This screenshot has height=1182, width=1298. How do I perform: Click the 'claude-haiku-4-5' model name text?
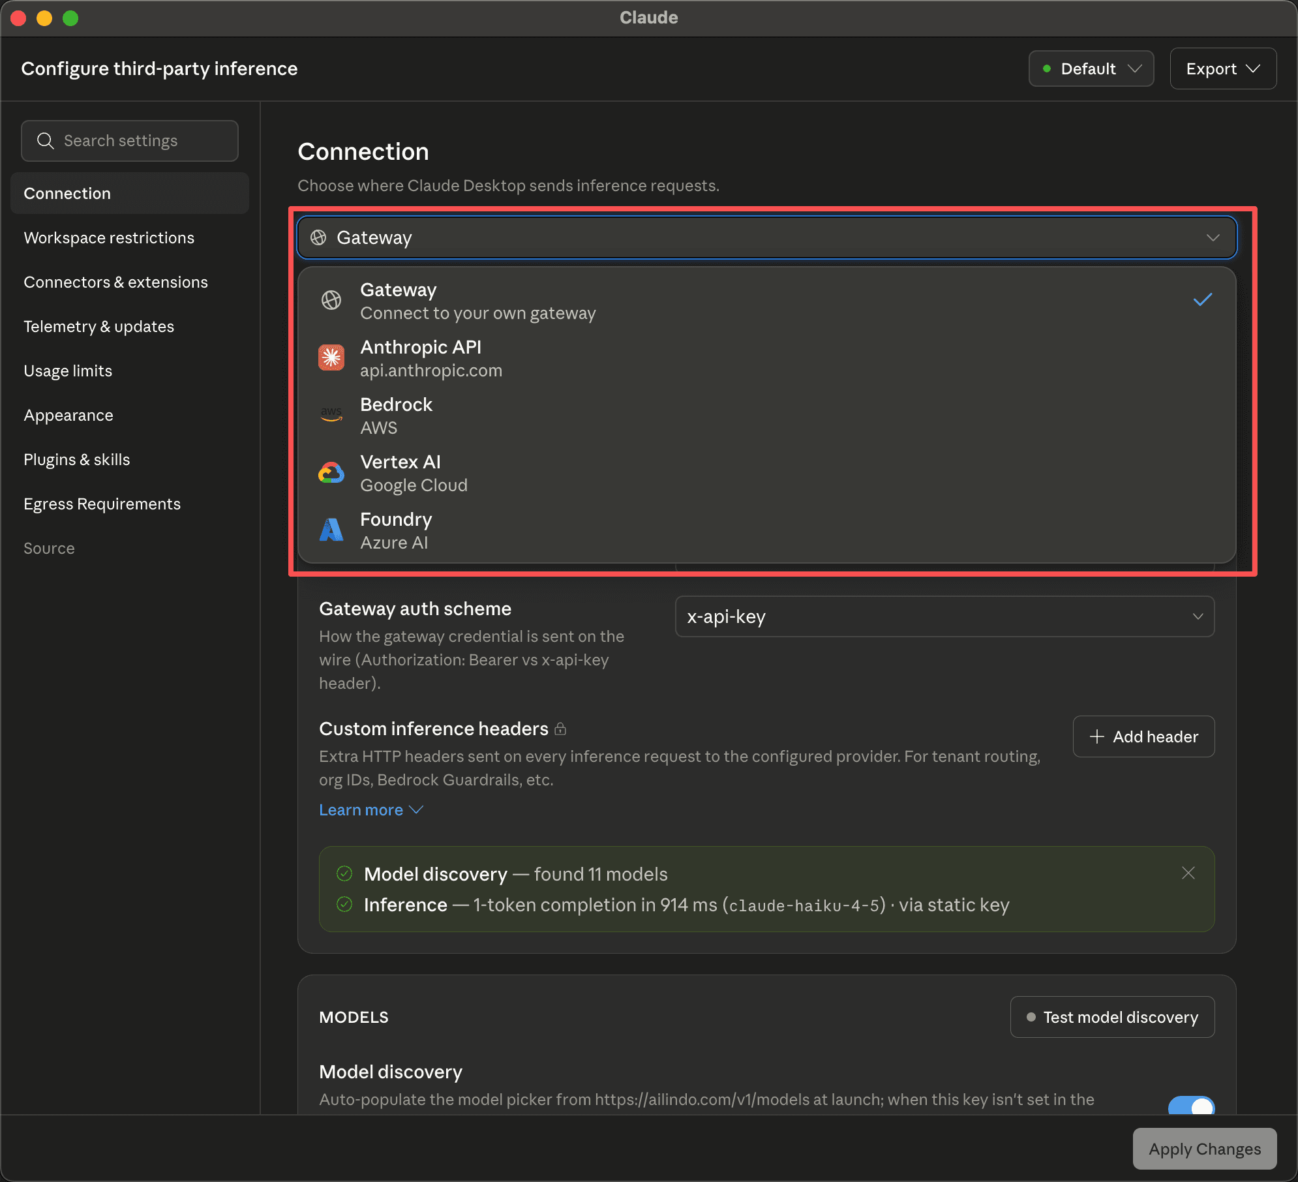point(804,905)
